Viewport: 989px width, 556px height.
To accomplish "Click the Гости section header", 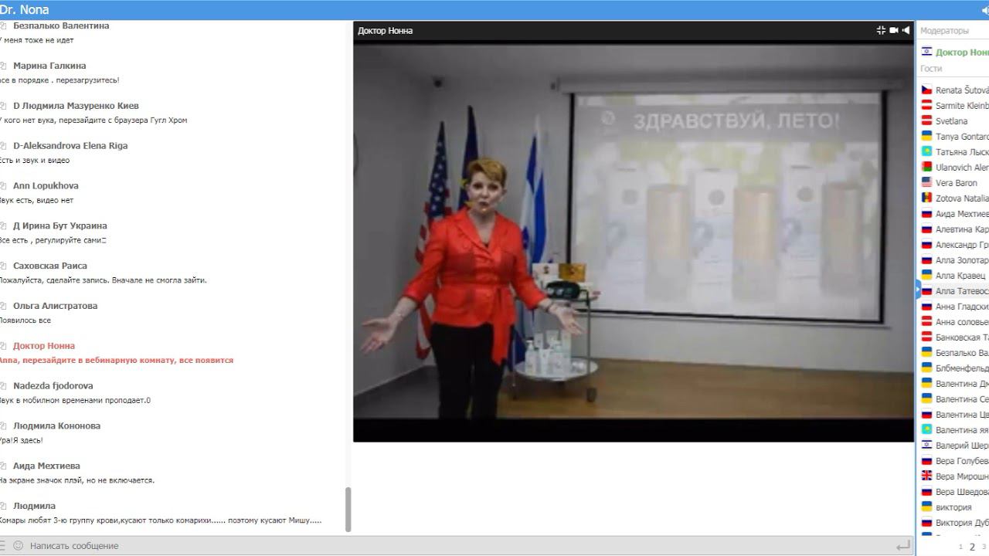I will coord(931,69).
